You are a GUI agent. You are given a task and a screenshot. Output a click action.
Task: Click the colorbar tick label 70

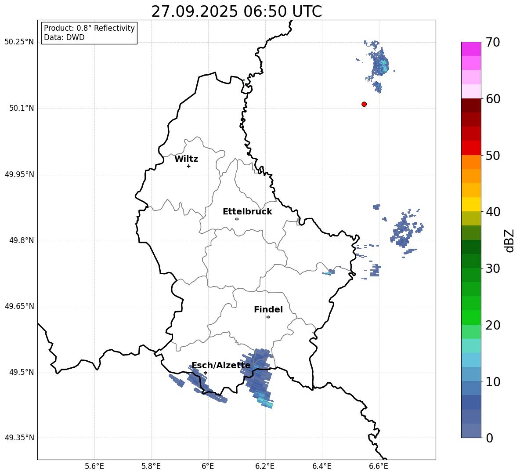(493, 42)
